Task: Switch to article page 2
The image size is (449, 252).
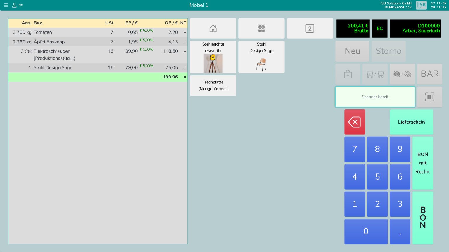Action: tap(310, 29)
